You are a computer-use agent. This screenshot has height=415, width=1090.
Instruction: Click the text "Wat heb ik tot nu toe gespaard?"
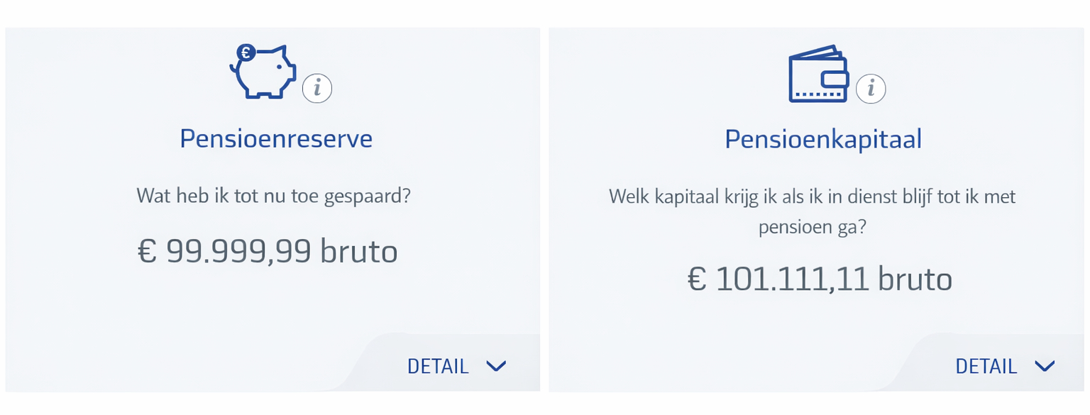(x=273, y=194)
